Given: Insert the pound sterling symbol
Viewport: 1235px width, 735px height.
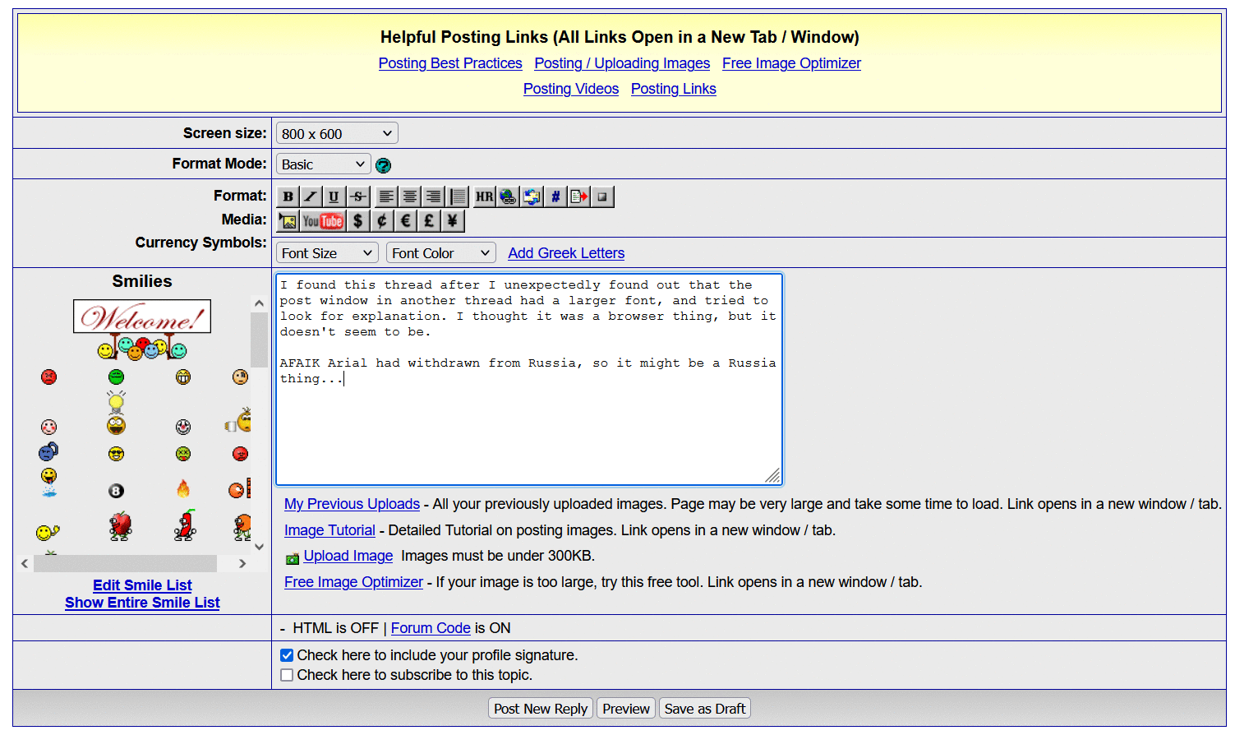Looking at the screenshot, I should point(429,220).
